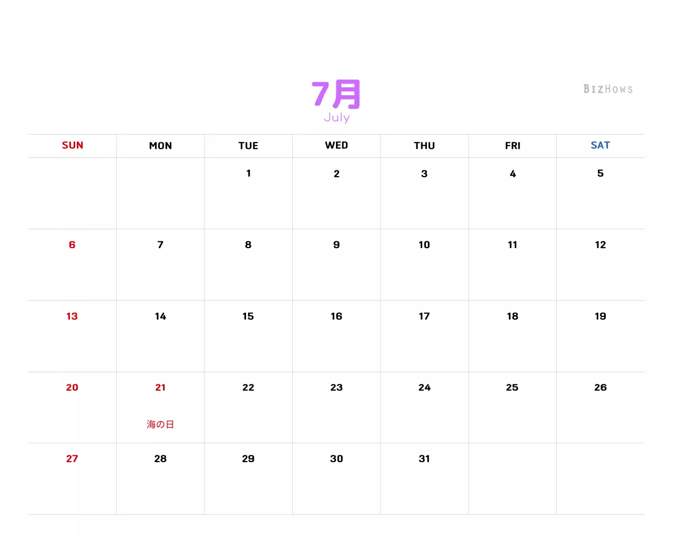The width and height of the screenshot is (673, 542).
Task: Click the holiday date 21
Action: [160, 387]
